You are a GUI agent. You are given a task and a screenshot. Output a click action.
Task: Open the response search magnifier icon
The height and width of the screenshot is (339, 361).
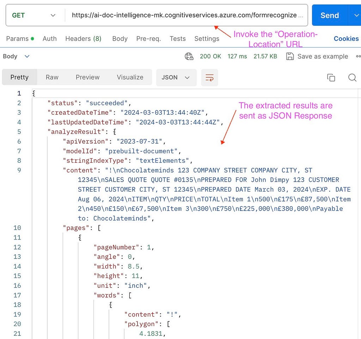point(352,77)
